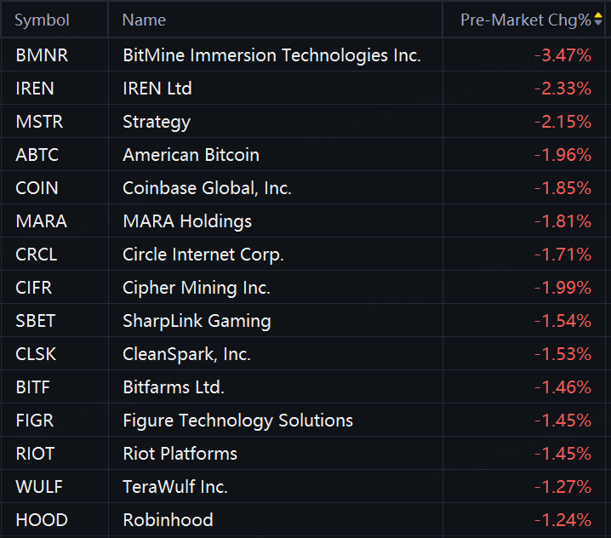Select the IREN Ltd row name
This screenshot has height=538, width=611.
coord(157,89)
